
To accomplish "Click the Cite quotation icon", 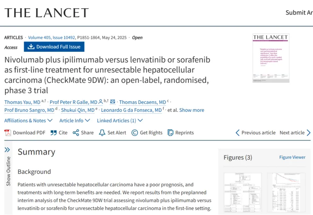I will (54, 133).
